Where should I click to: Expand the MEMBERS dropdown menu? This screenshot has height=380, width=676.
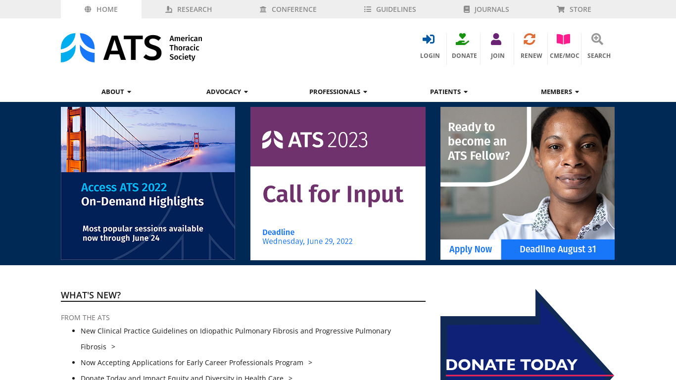click(560, 92)
